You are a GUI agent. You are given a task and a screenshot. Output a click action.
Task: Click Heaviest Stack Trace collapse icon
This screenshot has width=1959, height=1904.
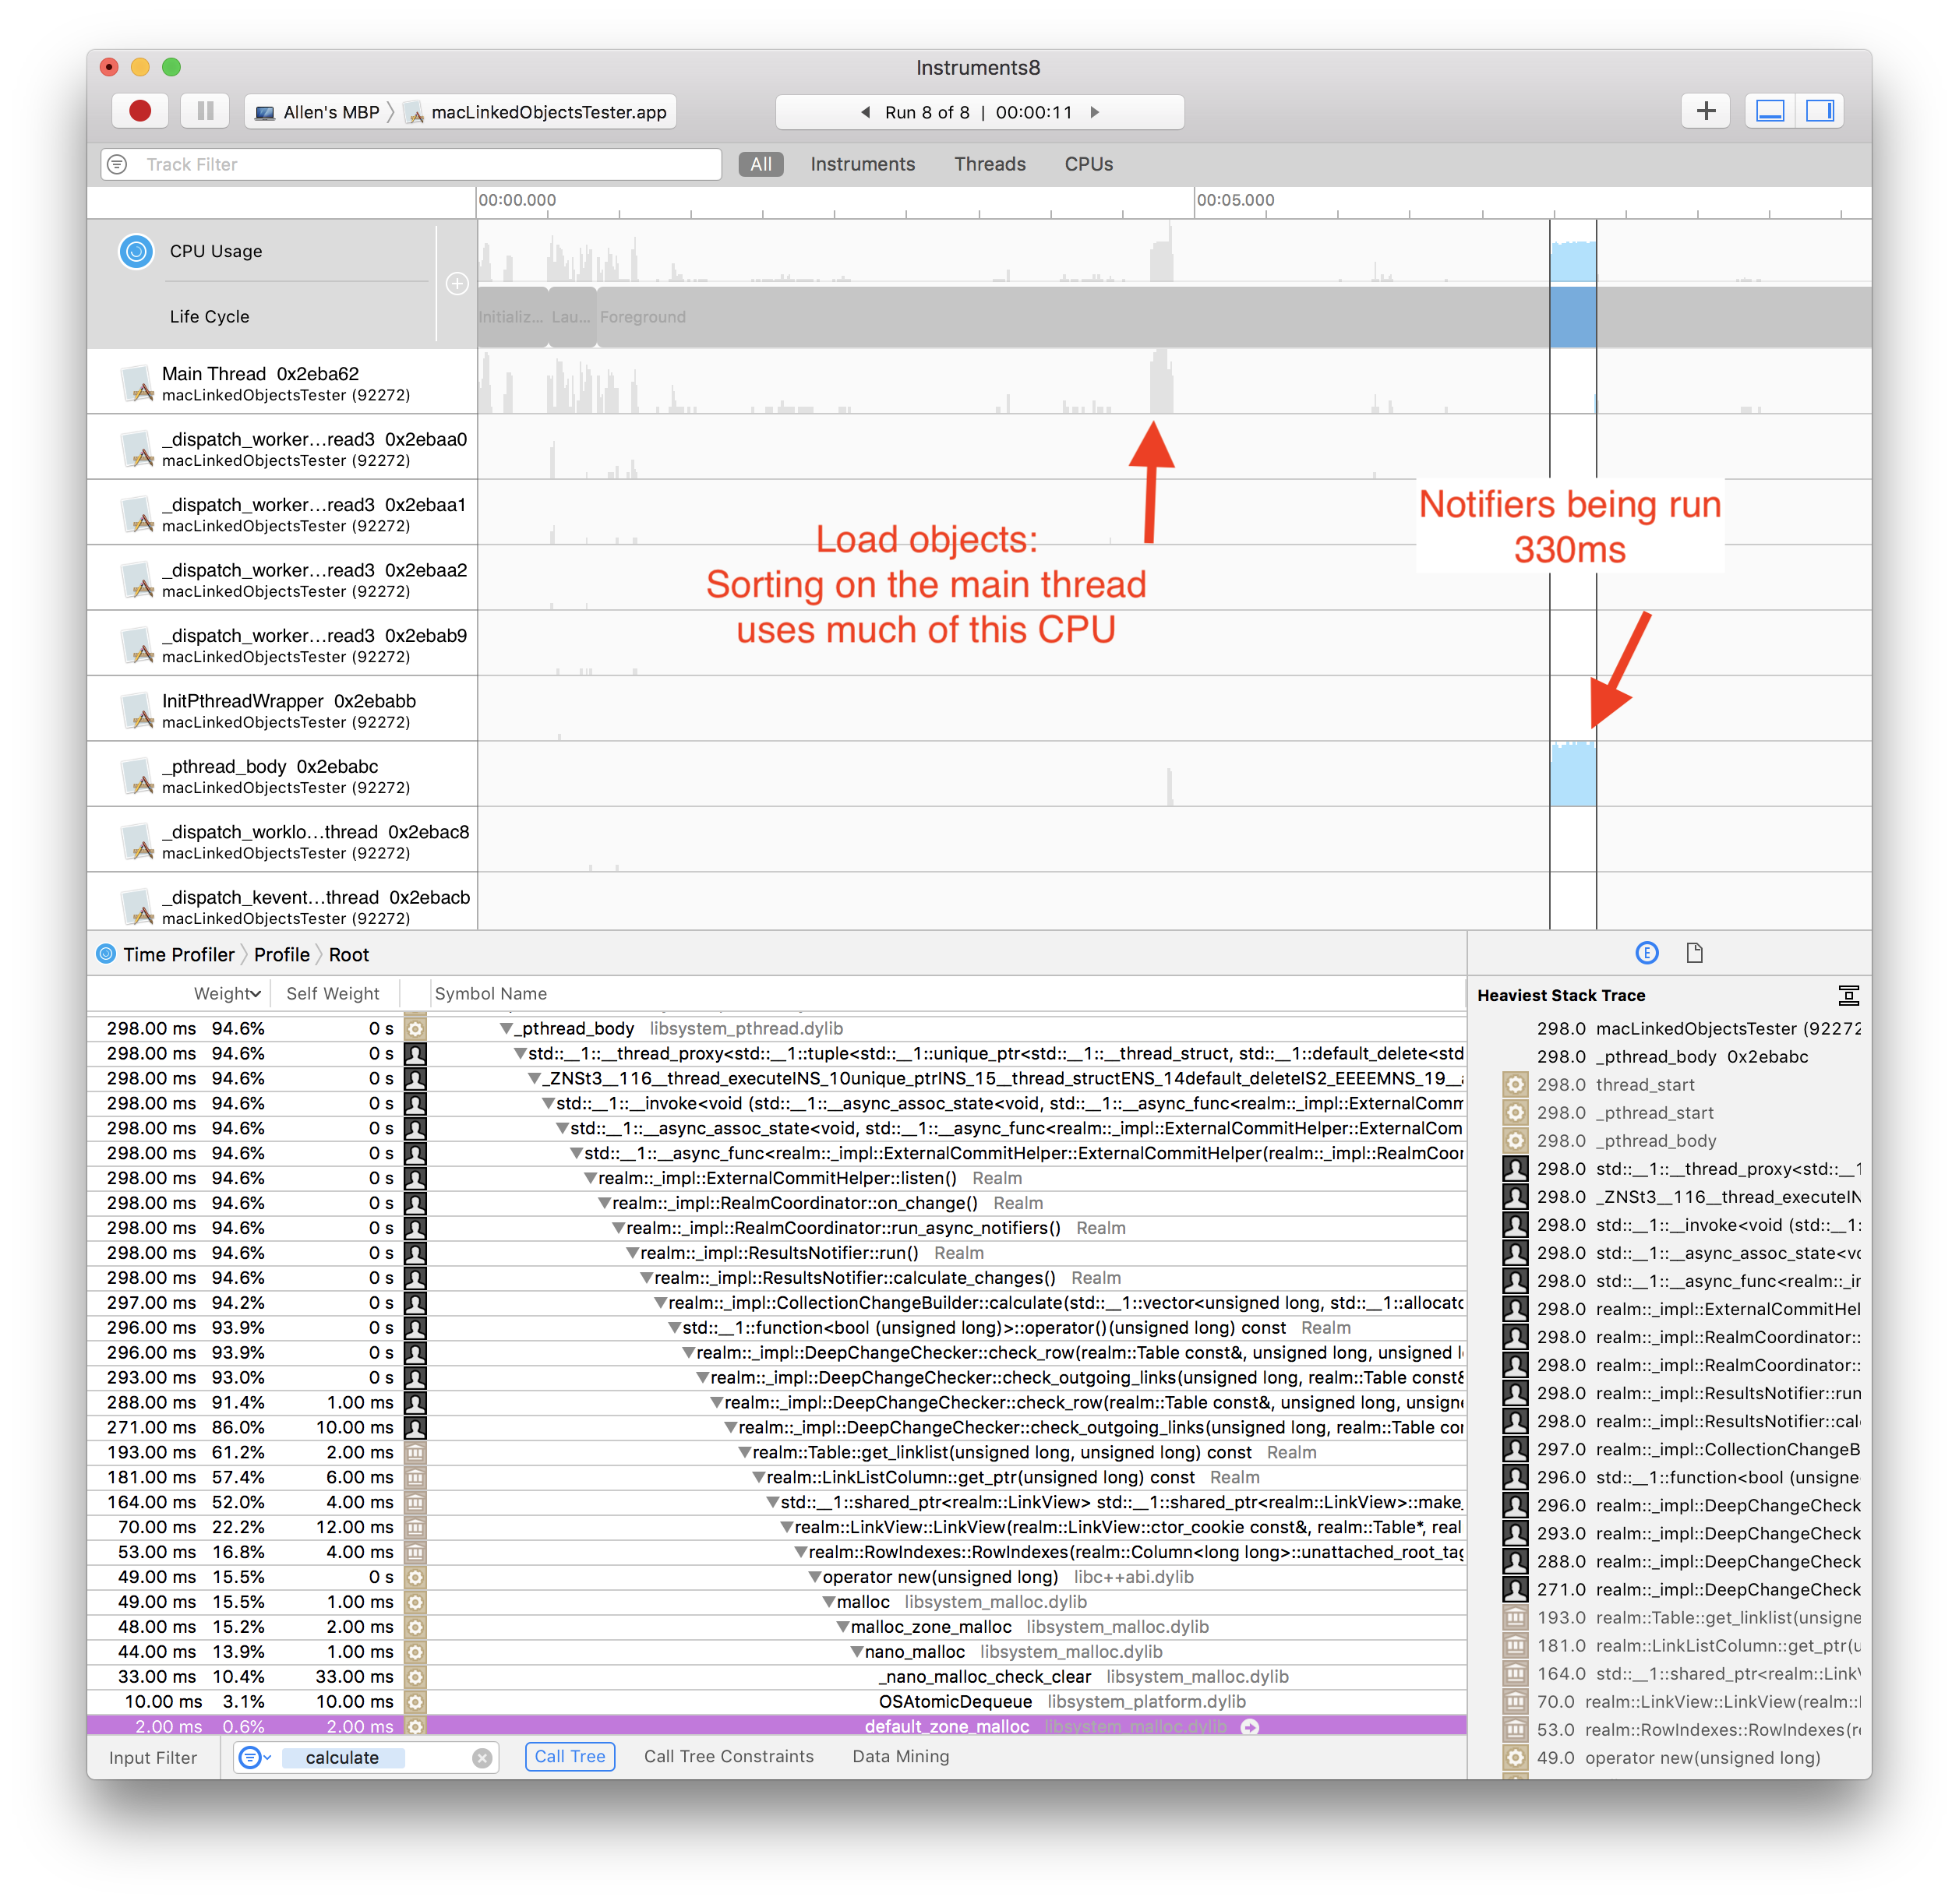1848,995
